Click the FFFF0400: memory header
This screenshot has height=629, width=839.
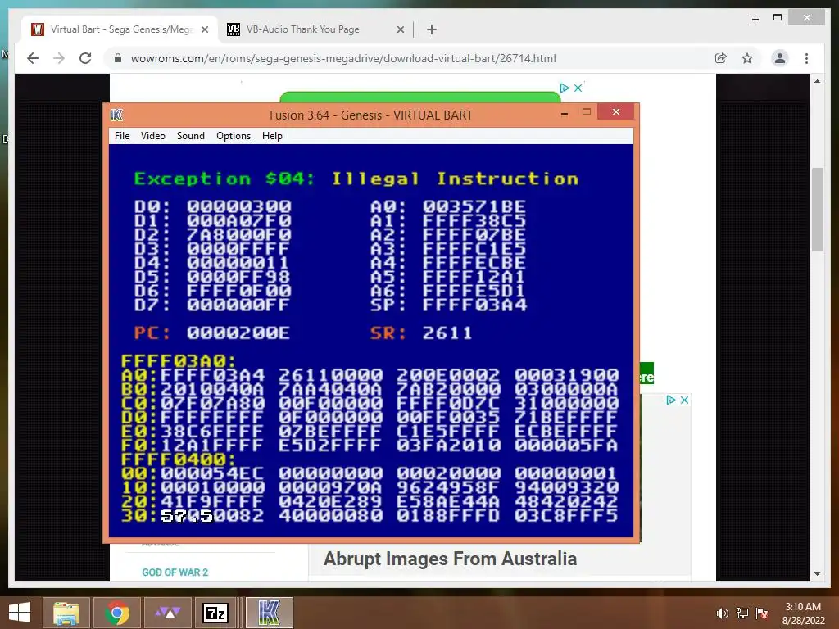point(178,459)
